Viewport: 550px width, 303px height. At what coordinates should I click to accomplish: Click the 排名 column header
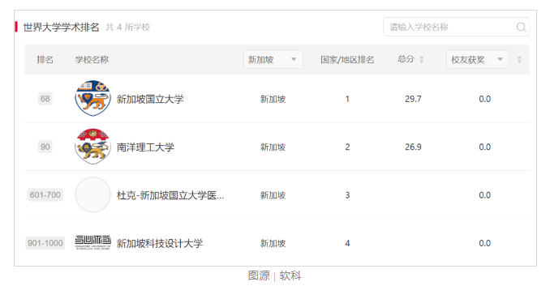[45, 60]
